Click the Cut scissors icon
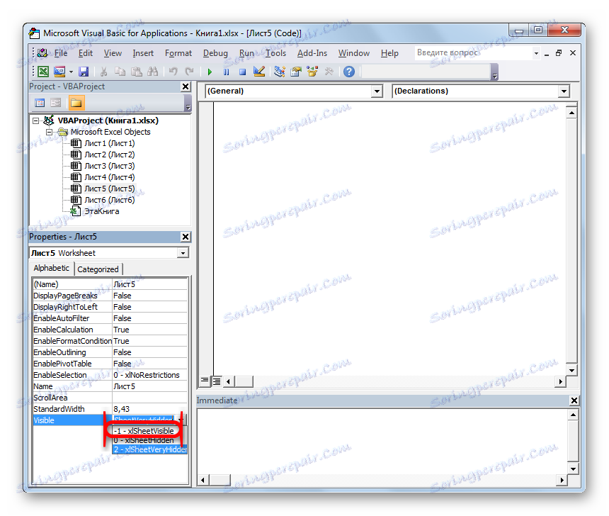This screenshot has width=609, height=516. (x=103, y=72)
